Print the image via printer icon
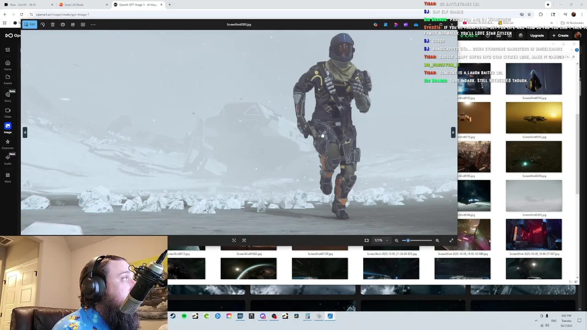Viewport: 587px width, 330px height. pyautogui.click(x=63, y=24)
